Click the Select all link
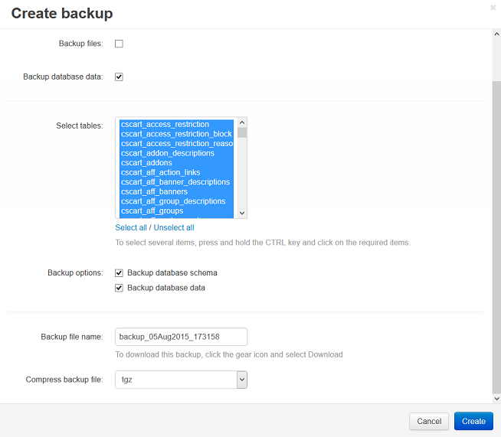The width and height of the screenshot is (501, 437). pyautogui.click(x=131, y=227)
